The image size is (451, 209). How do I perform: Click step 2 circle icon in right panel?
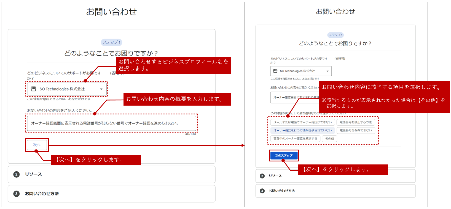click(x=262, y=176)
